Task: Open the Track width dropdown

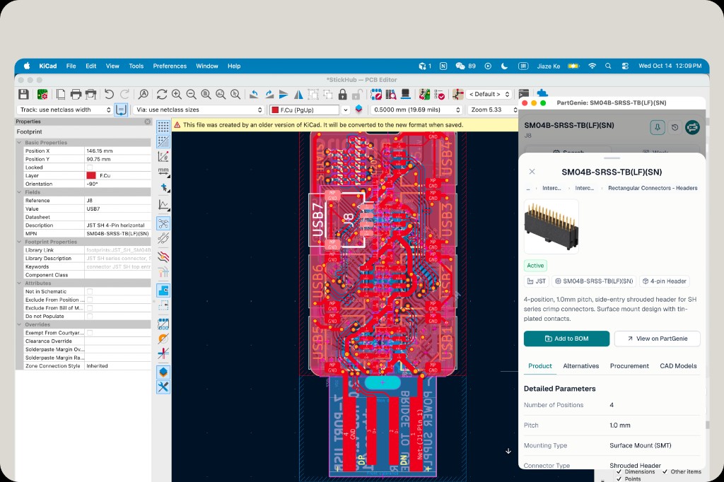Action: coord(64,110)
